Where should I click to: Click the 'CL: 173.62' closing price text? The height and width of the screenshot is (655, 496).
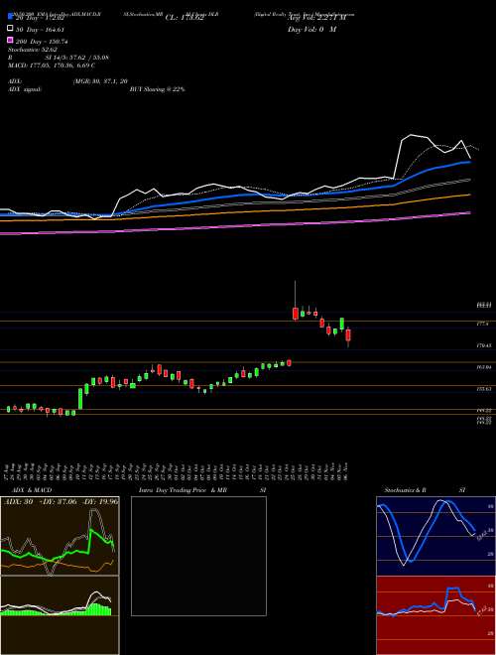(185, 18)
